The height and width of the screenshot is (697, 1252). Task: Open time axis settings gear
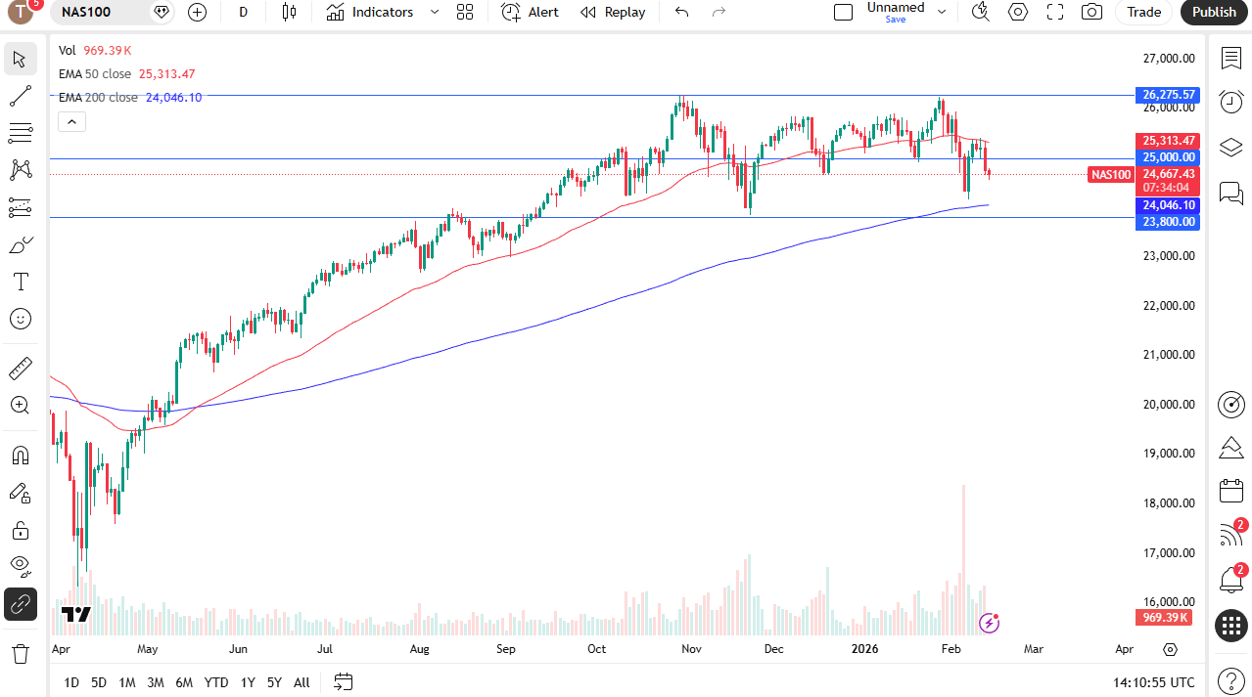click(1171, 649)
